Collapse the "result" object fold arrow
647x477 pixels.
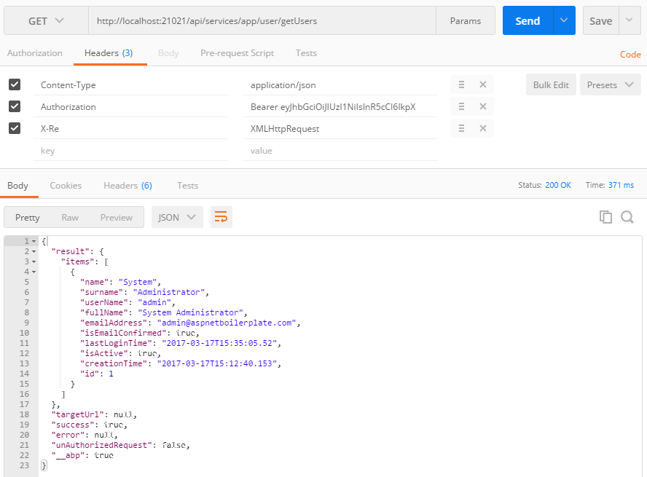[x=34, y=251]
